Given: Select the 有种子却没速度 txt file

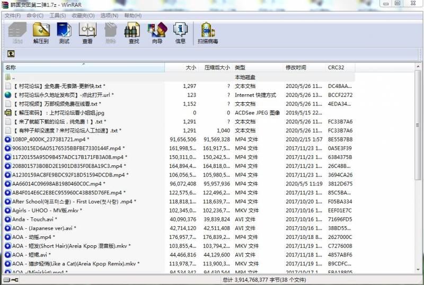Looking at the screenshot, I should pos(67,131).
